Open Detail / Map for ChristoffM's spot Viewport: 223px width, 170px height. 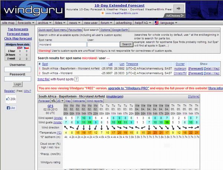click(211, 73)
